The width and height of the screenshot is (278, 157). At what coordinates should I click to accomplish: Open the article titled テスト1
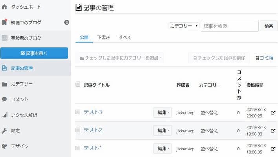pyautogui.click(x=92, y=148)
